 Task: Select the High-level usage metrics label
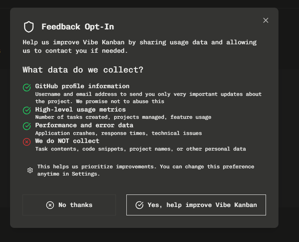point(80,110)
